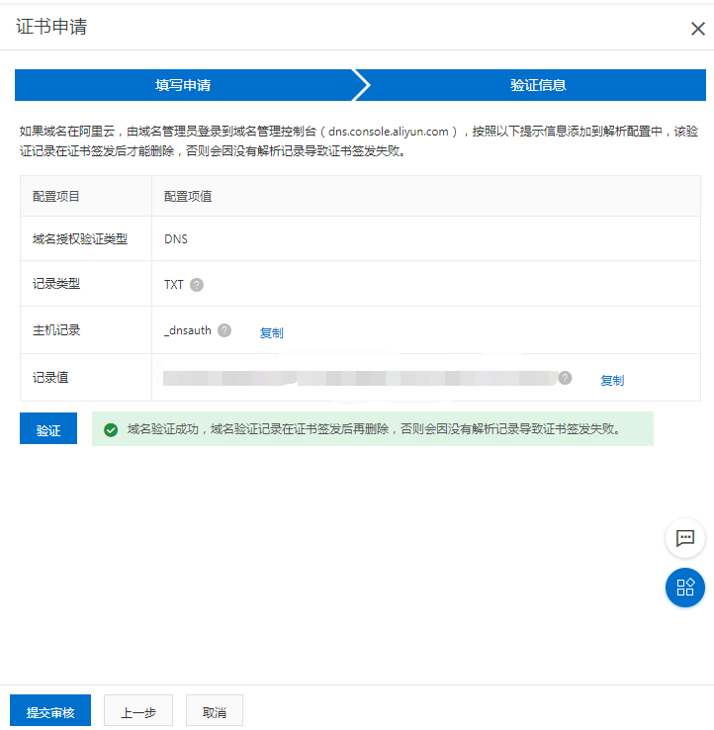The image size is (714, 730).
Task: Cancel with the 取消 button
Action: [215, 712]
